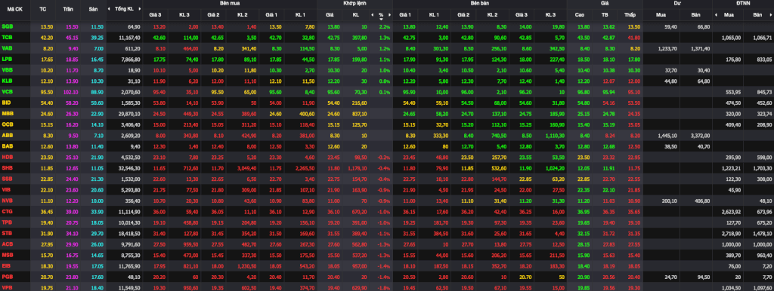Image resolution: width=774 pixels, height=291 pixels.
Task: Select the OCB ticker symbol
Action: pyautogui.click(x=8, y=124)
